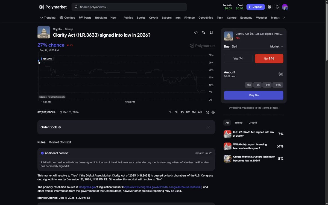Click the Trending arrow icon
The height and width of the screenshot is (205, 328).
41,18
